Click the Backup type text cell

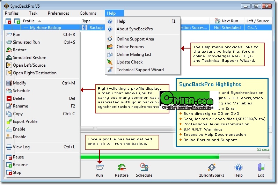coord(96,28)
